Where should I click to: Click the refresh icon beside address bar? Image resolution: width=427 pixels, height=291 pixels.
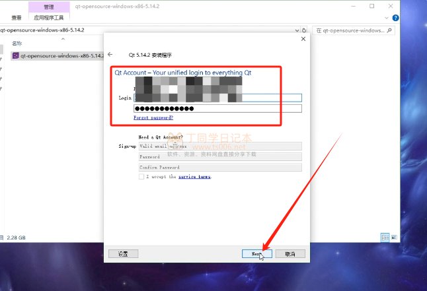[x=306, y=30]
